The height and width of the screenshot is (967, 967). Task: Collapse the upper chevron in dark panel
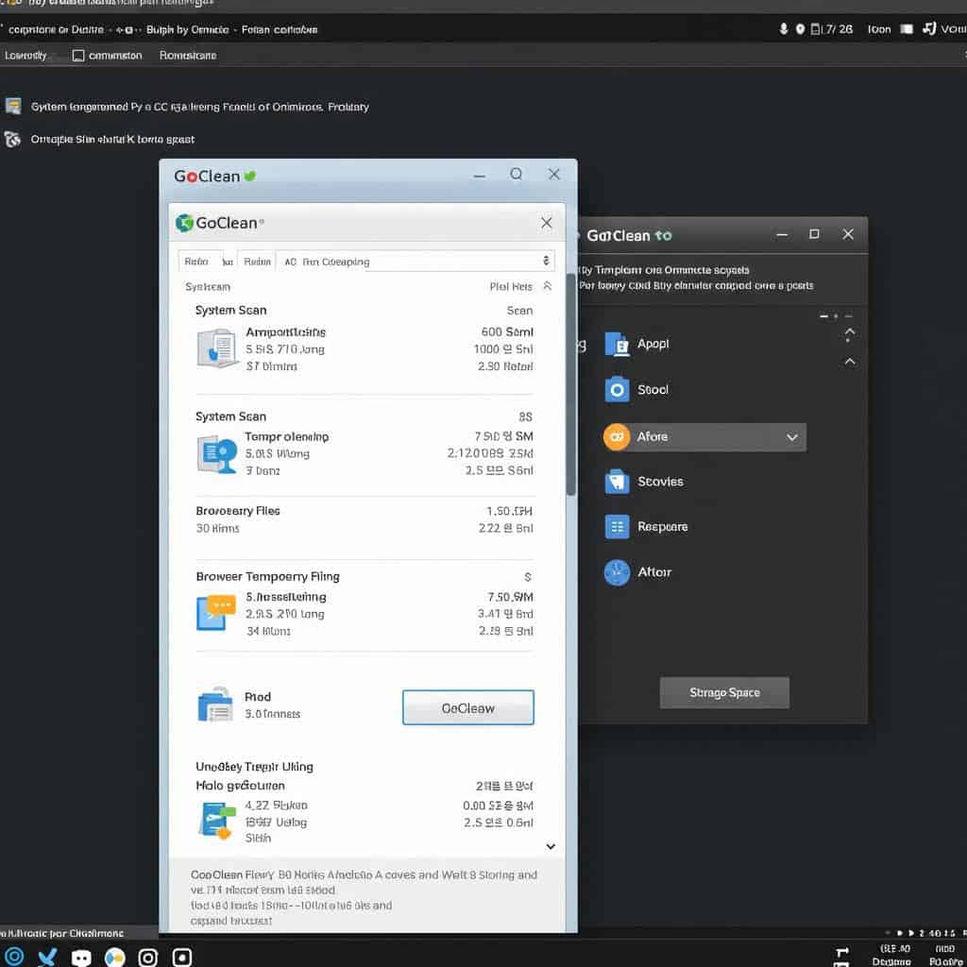coord(850,333)
